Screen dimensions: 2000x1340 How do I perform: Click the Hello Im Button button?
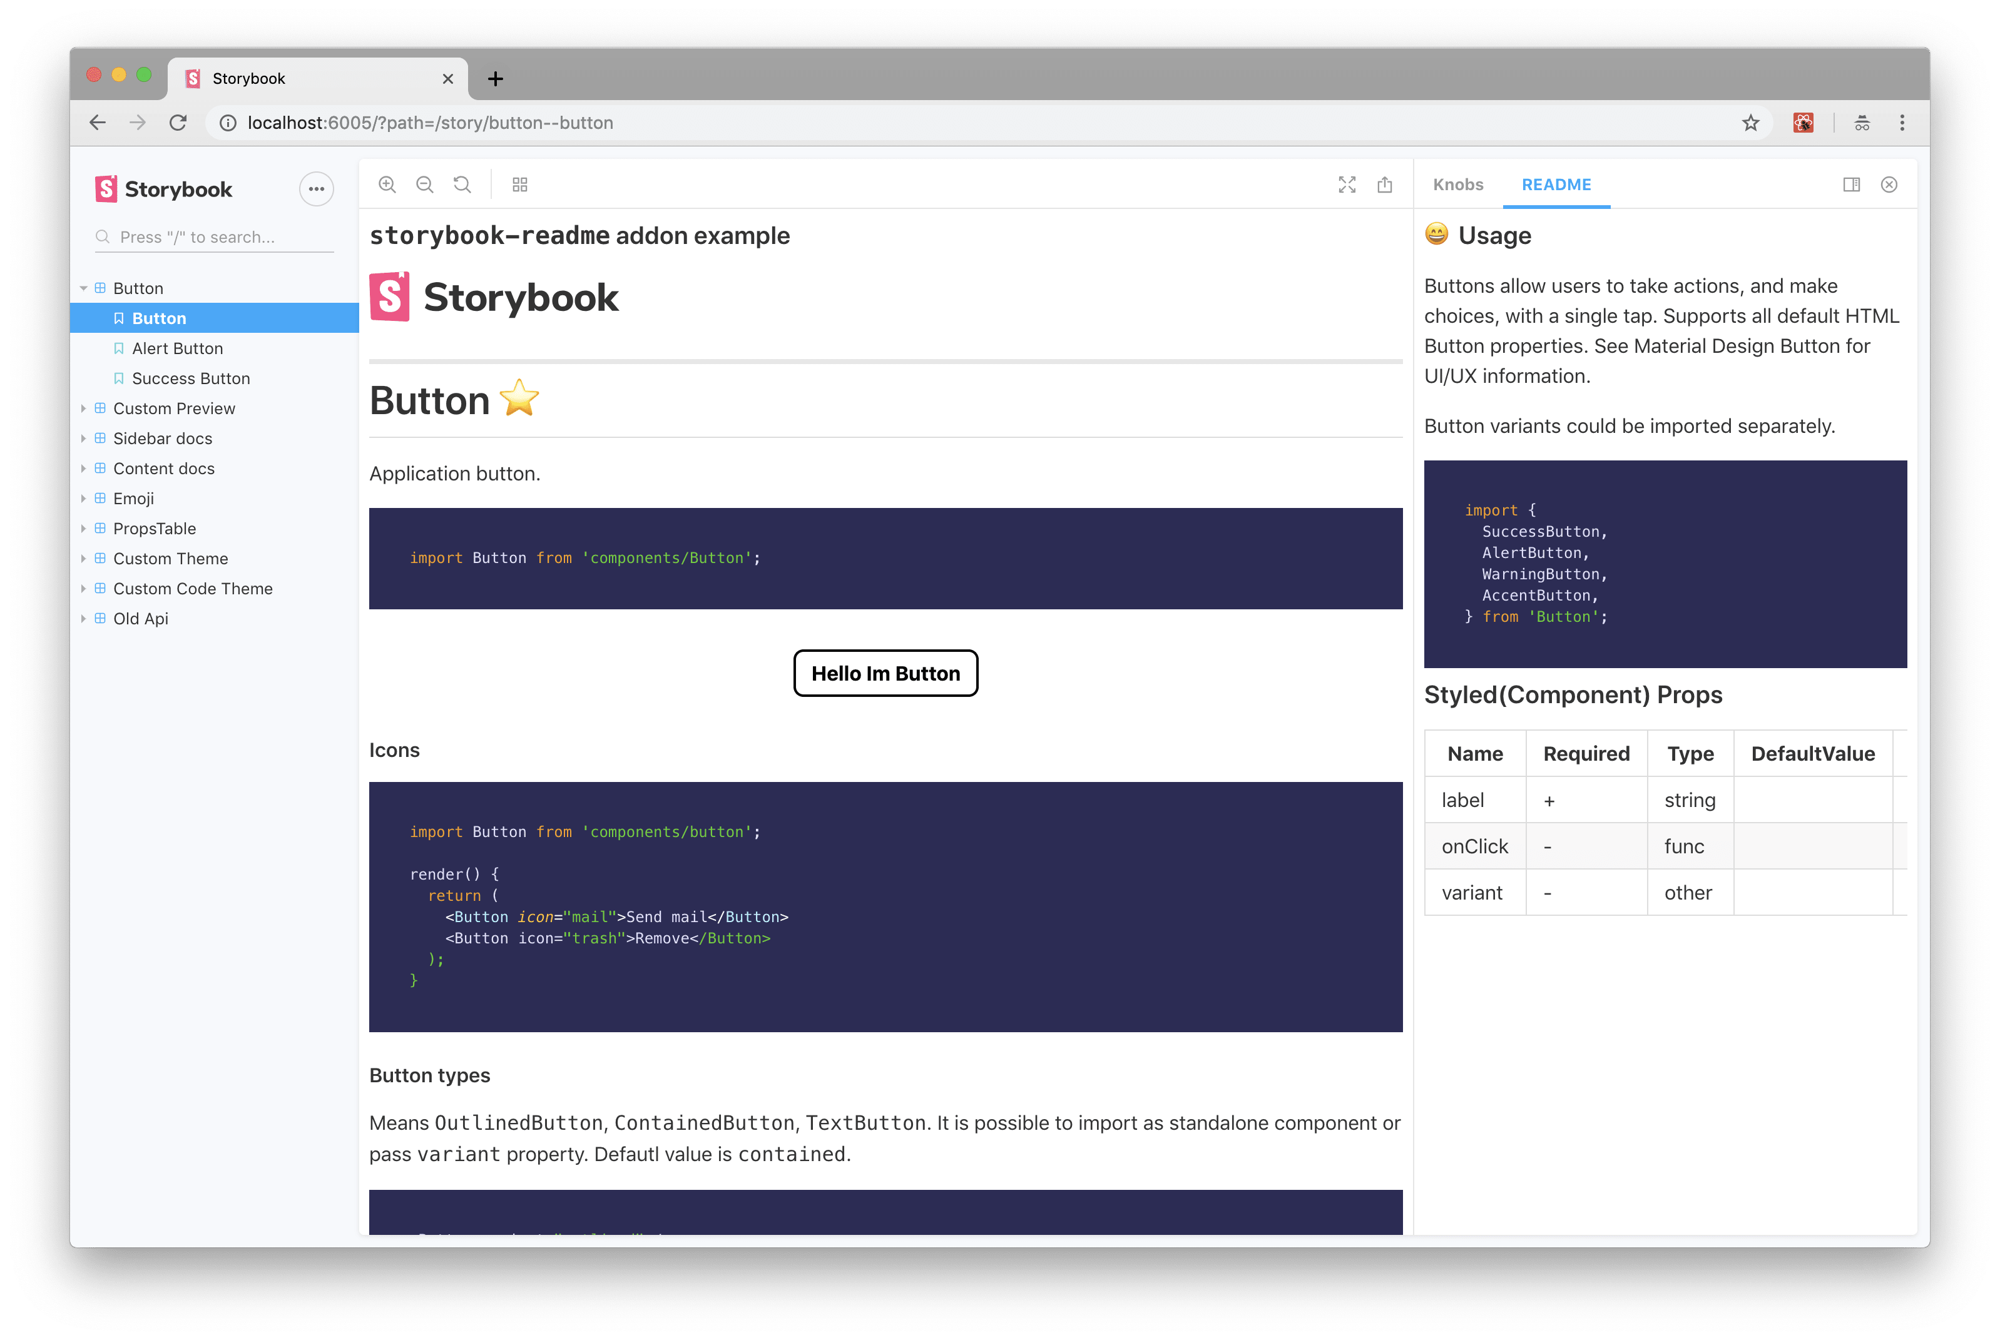pyautogui.click(x=885, y=673)
